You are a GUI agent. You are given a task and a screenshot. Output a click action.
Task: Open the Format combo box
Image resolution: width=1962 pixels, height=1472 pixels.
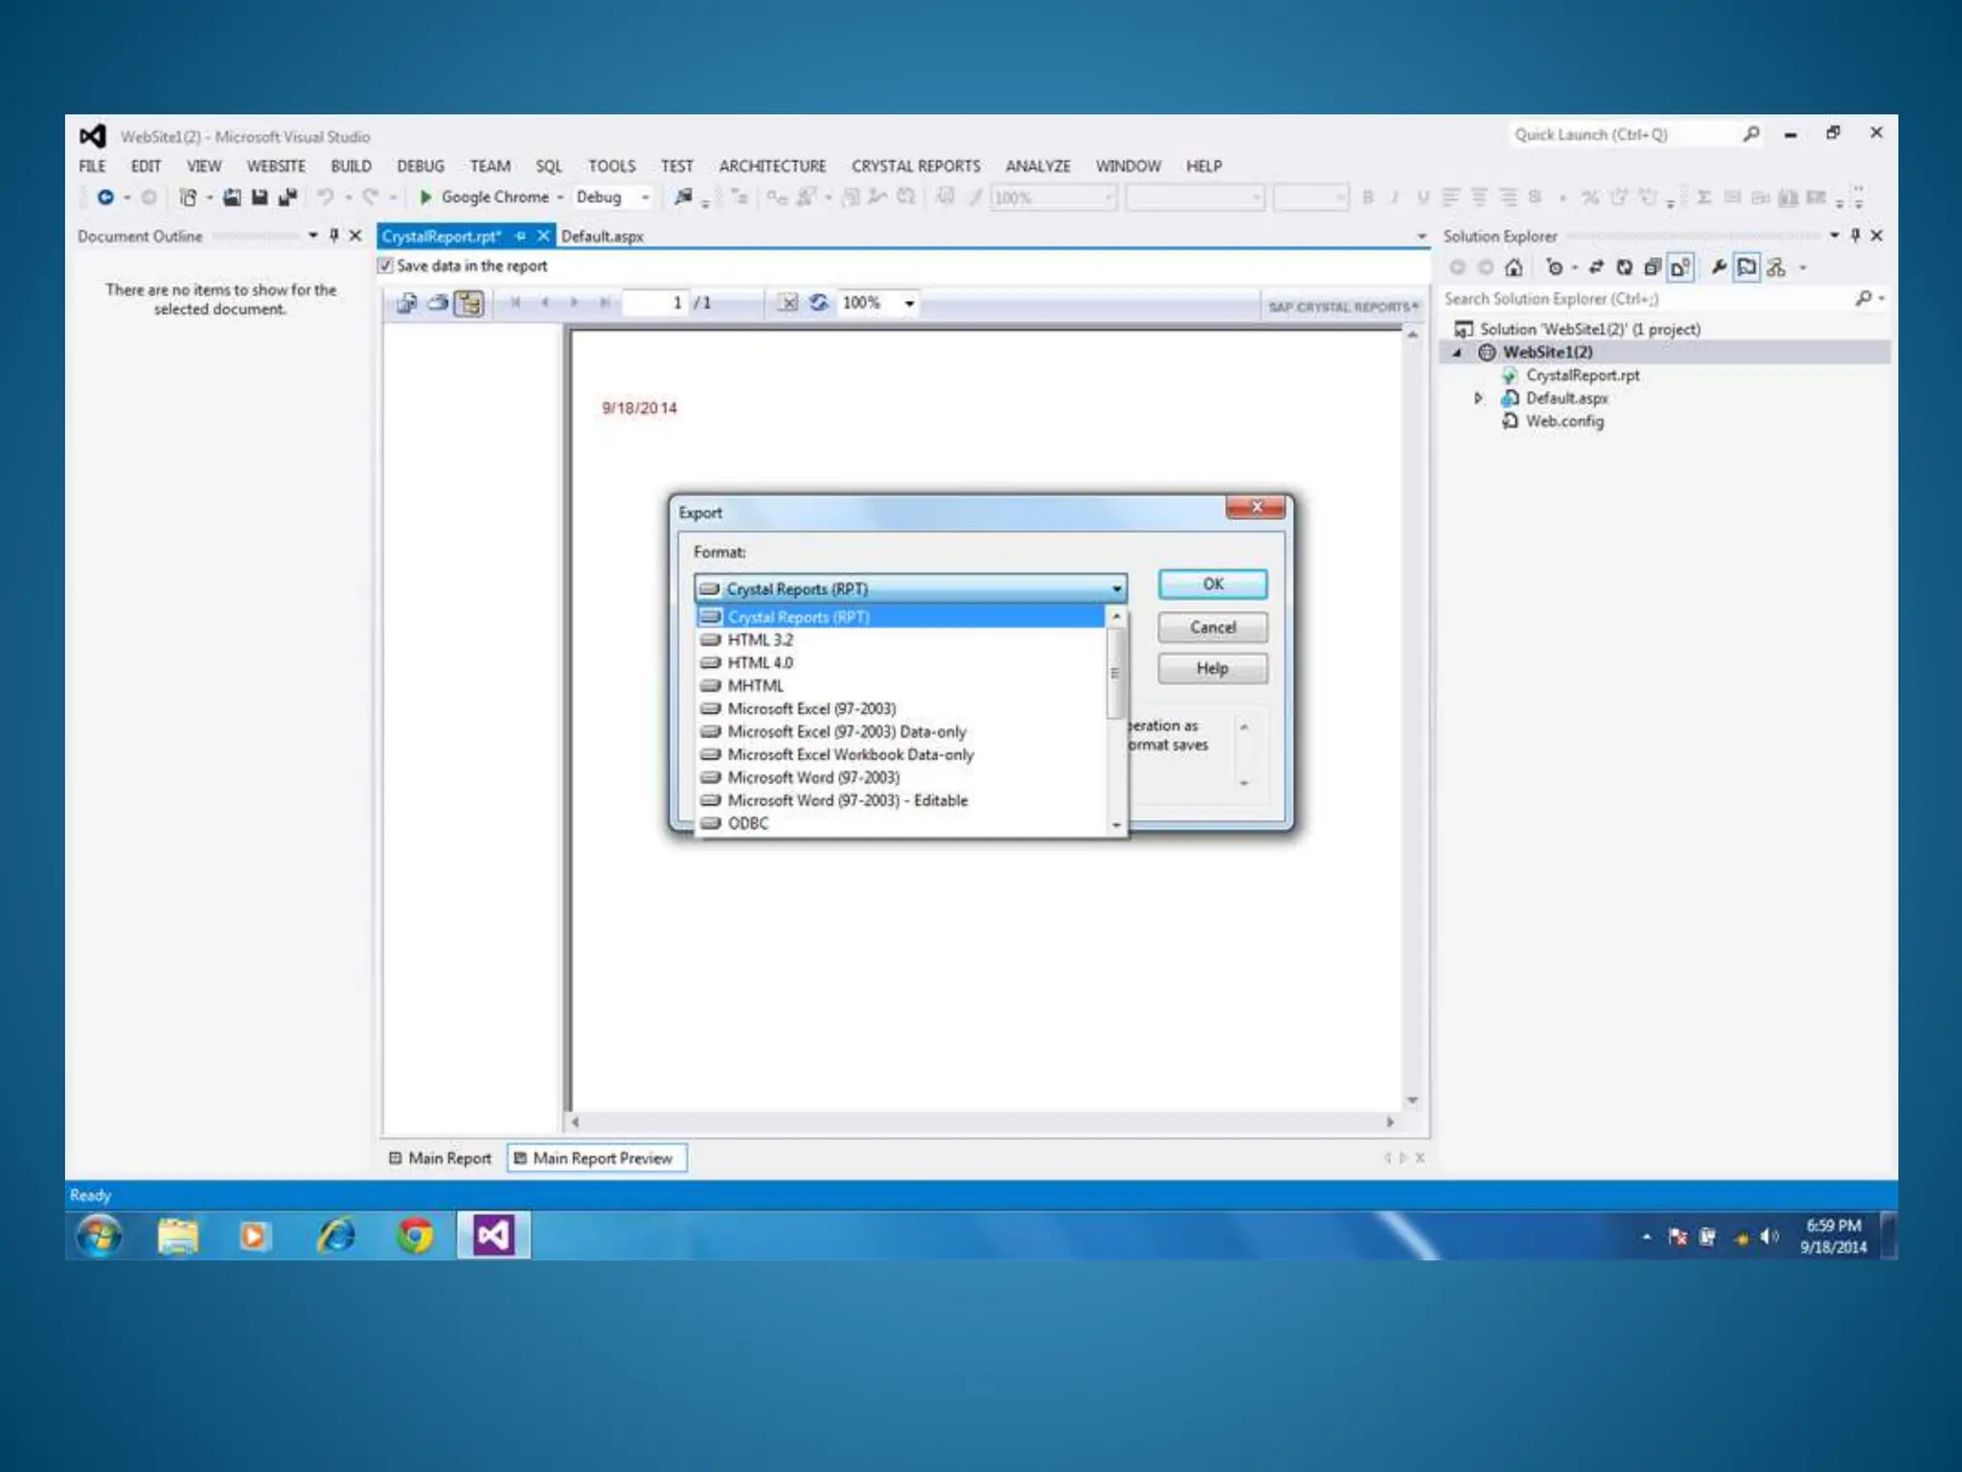point(1116,588)
